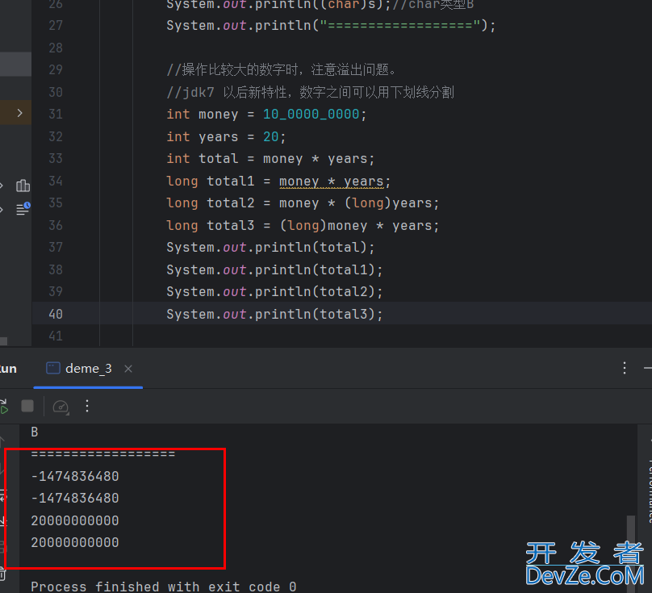Click the warning-underlined money * years expression
Viewport: 652px width, 593px height.
[331, 181]
